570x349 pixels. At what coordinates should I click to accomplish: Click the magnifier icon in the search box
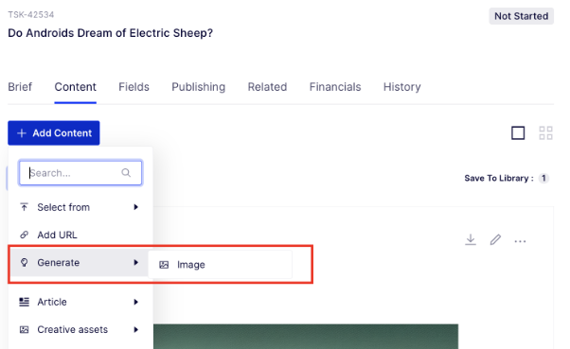126,173
